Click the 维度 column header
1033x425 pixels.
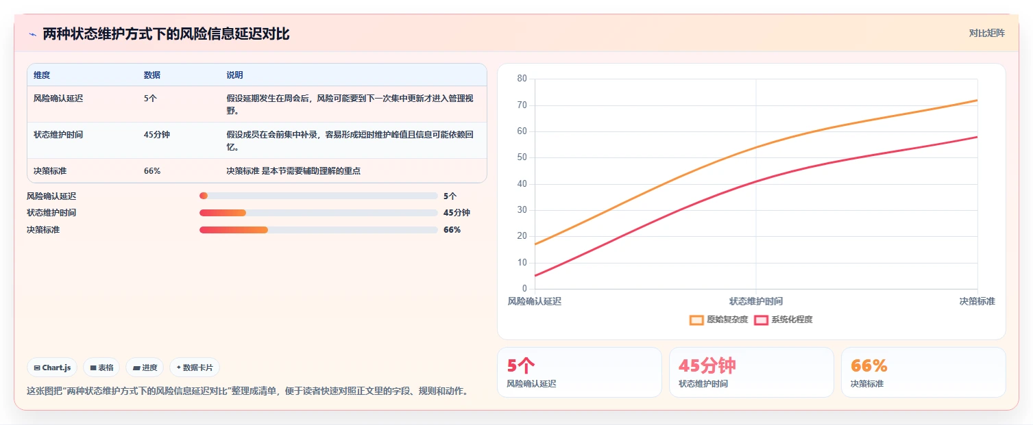coord(42,75)
